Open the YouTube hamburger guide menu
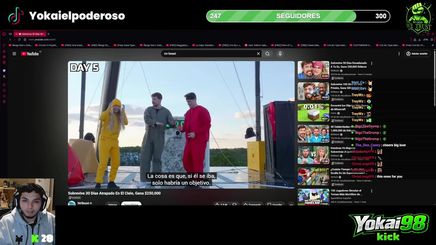Screen dimensions: 436x245 [x=14, y=54]
